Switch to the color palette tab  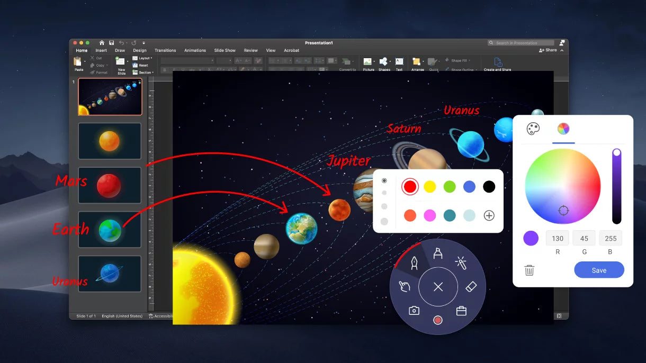pos(533,129)
